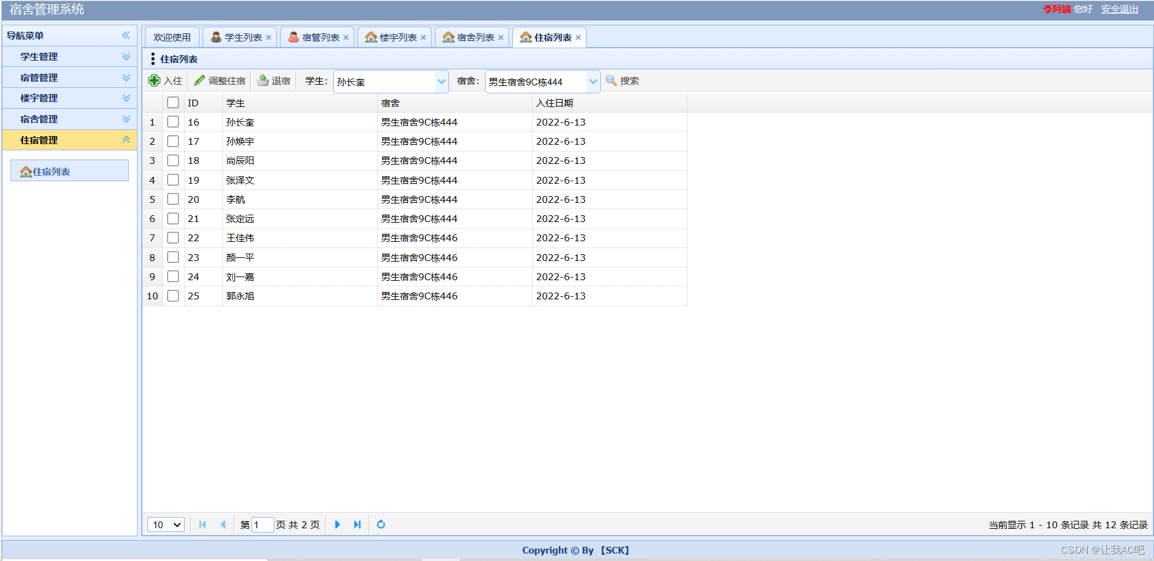Click the magnifier 搜索 search icon
1154x561 pixels.
click(x=611, y=80)
